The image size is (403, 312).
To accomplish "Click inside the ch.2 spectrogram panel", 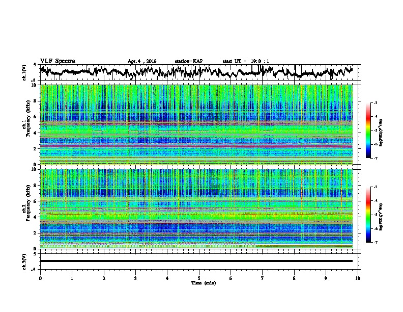I will pyautogui.click(x=196, y=209).
